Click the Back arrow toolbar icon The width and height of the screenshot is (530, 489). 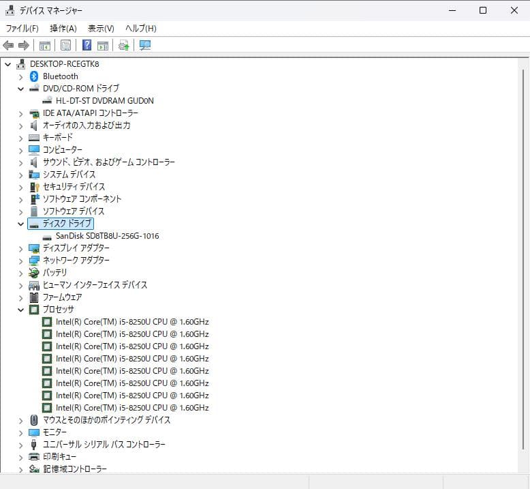(x=8, y=45)
